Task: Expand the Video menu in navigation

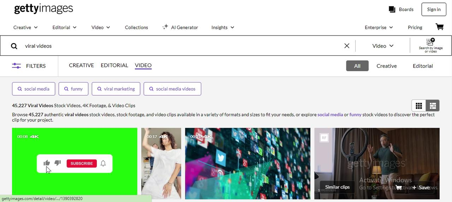Action: coord(101,27)
